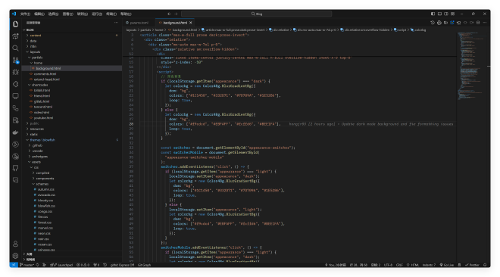Collapse the partials folder
Image resolution: width=500 pixels, height=277 pixels.
[72, 58]
